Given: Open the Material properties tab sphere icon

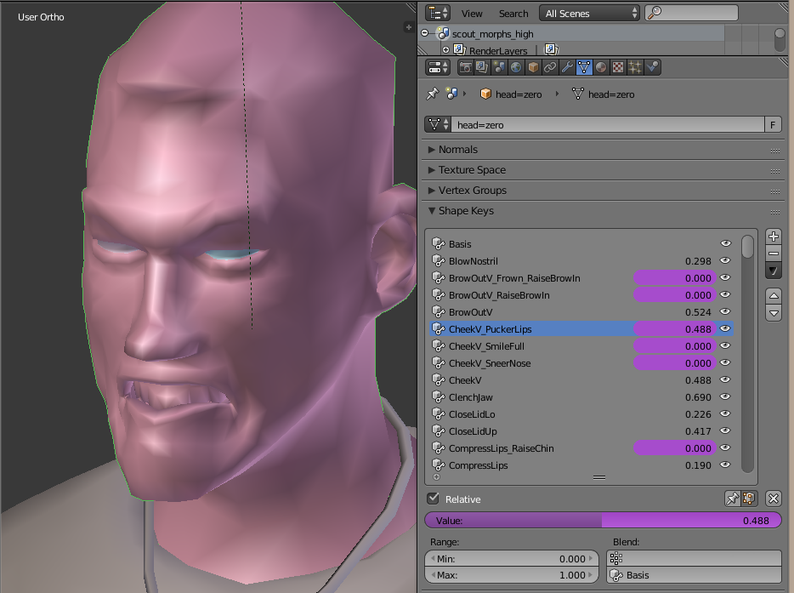Looking at the screenshot, I should point(601,67).
